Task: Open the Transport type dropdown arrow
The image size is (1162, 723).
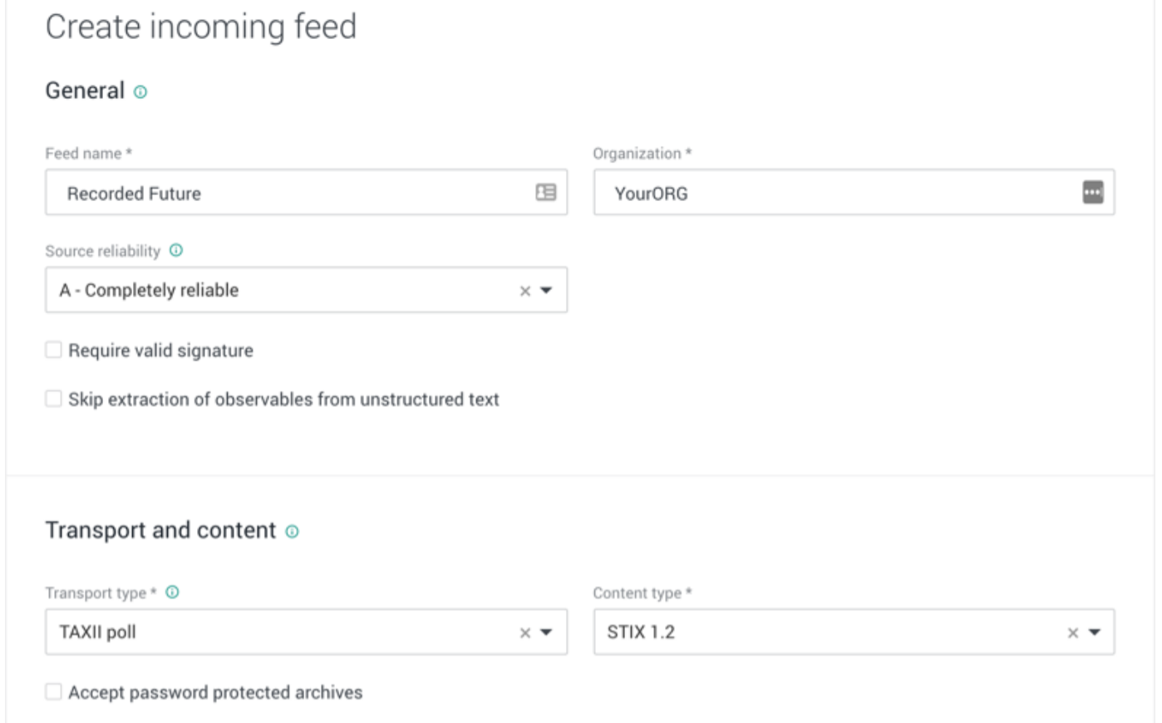Action: coord(546,632)
